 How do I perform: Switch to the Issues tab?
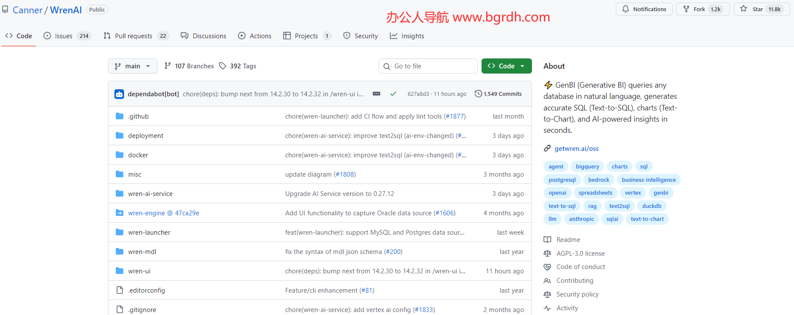(x=63, y=36)
